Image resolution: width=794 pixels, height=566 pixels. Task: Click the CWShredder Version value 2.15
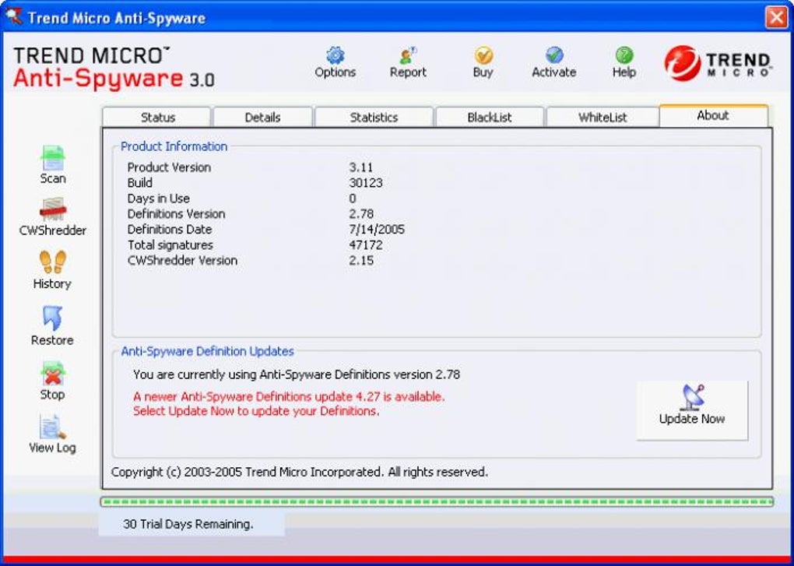click(x=361, y=261)
